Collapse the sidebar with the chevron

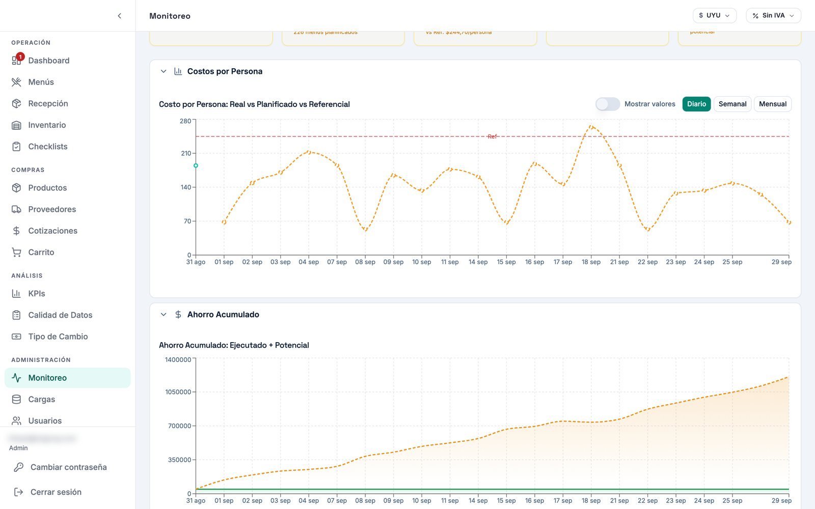(x=120, y=16)
